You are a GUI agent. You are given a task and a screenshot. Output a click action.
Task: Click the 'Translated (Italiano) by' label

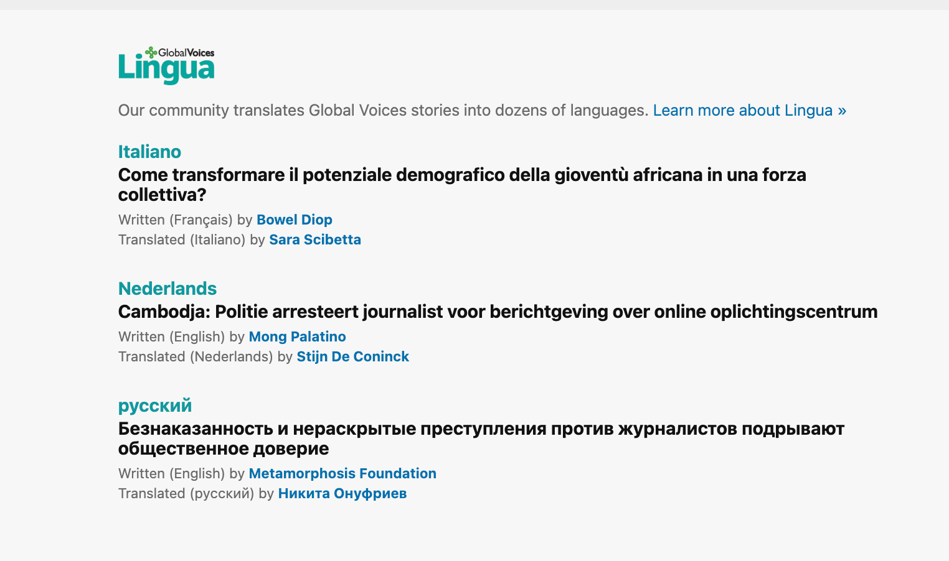[191, 239]
